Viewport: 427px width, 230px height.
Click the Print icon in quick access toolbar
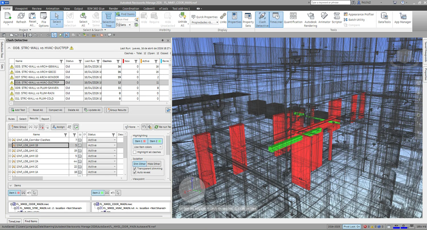30,35
